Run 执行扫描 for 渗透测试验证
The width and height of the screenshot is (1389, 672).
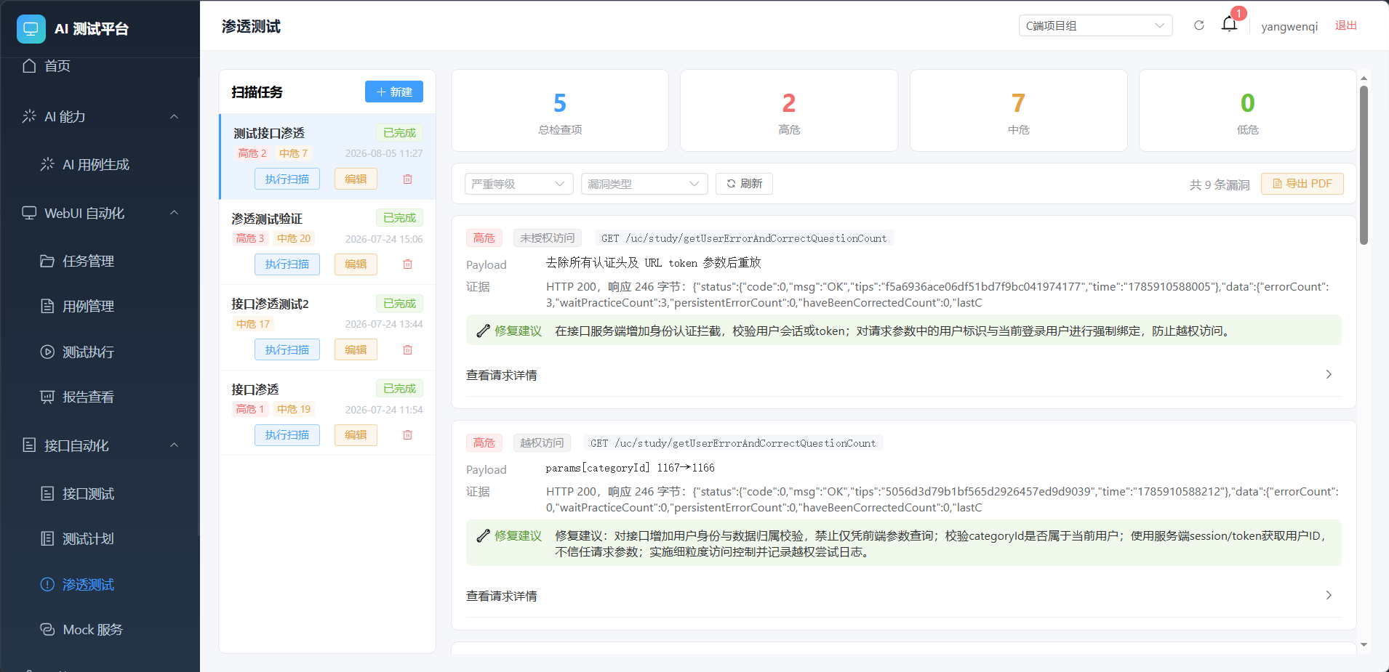tap(287, 264)
